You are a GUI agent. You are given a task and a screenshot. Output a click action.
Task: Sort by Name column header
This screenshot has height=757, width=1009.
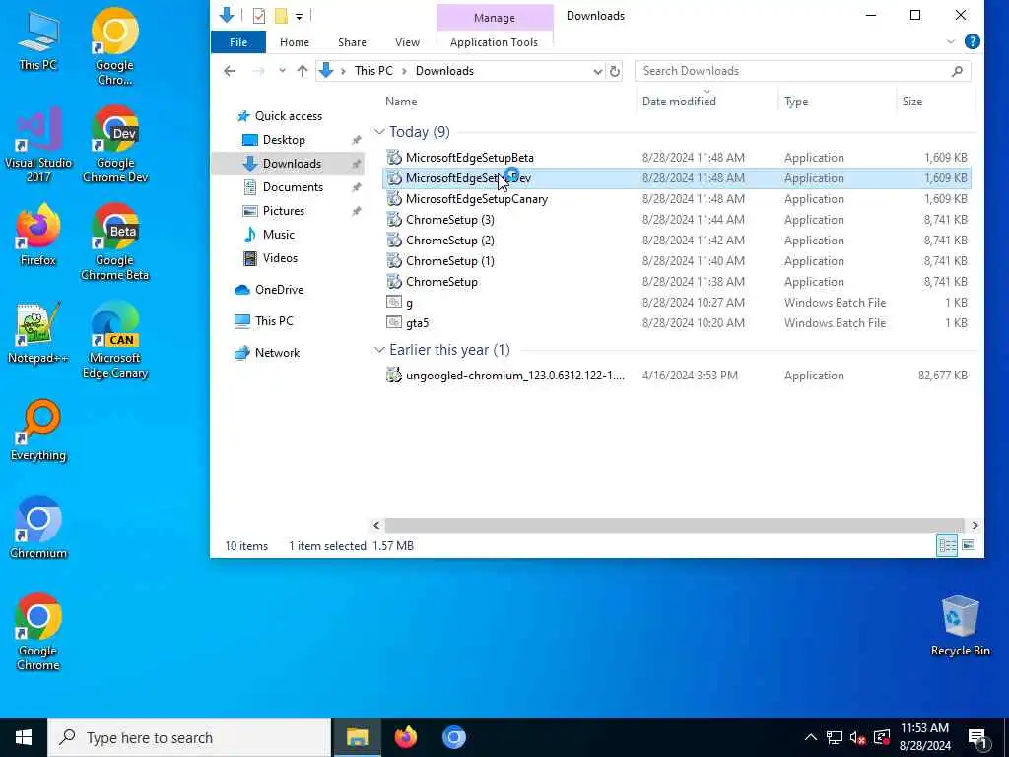click(401, 102)
